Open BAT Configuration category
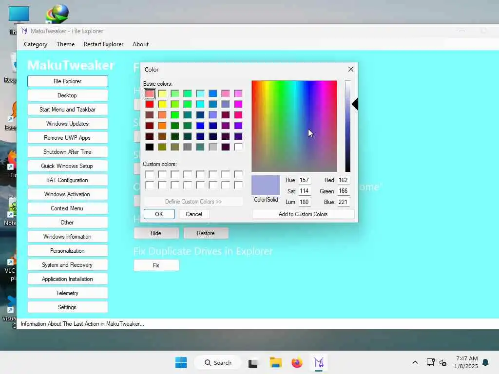Image resolution: width=499 pixels, height=374 pixels. 67,180
